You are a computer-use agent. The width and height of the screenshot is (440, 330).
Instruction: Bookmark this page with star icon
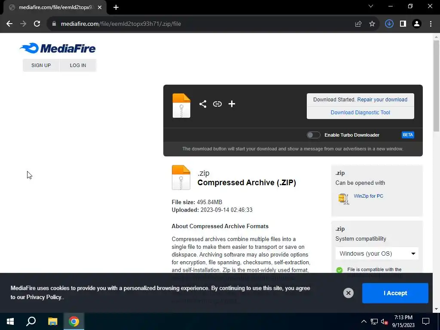(x=372, y=24)
